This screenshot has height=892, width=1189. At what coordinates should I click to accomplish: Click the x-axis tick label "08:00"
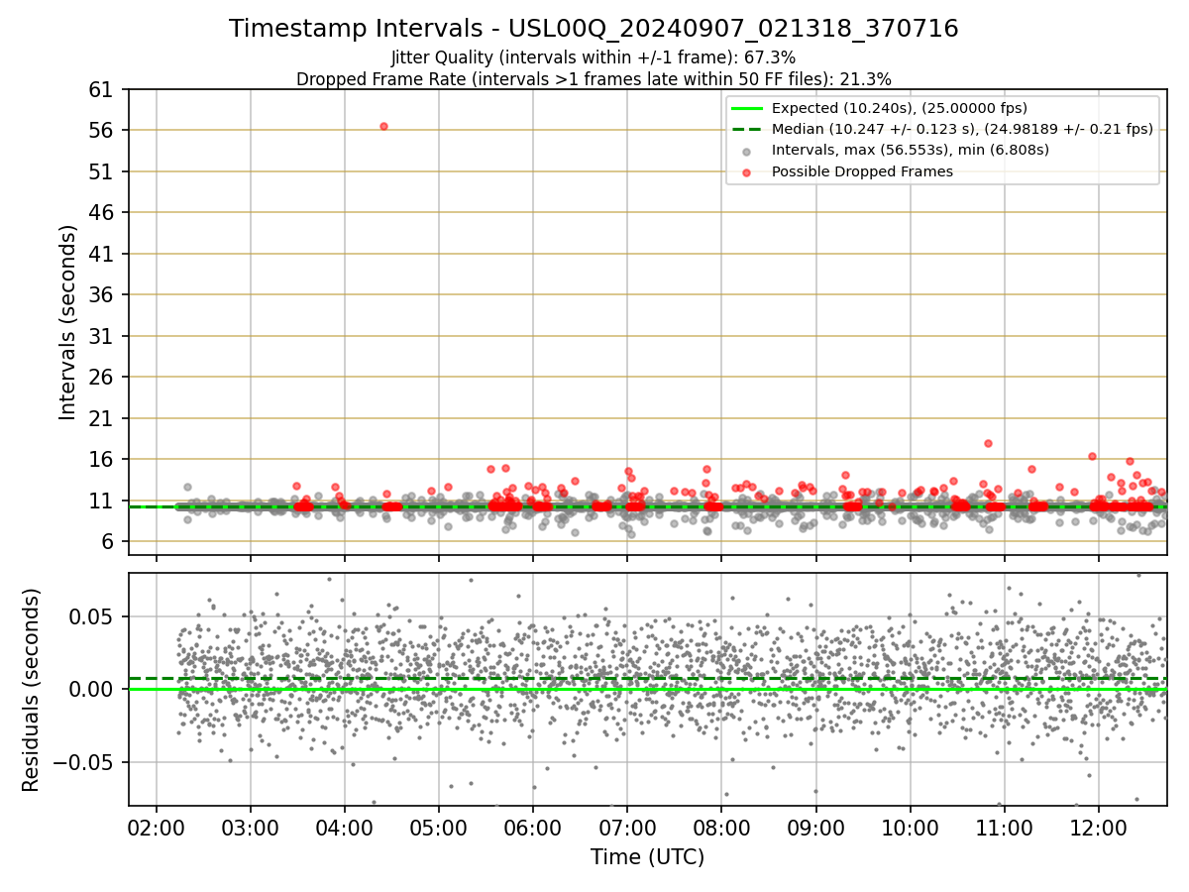[721, 827]
